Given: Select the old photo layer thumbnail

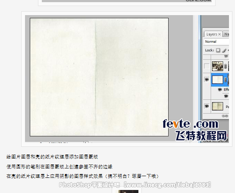Looking at the screenshot, I should click(x=218, y=66).
